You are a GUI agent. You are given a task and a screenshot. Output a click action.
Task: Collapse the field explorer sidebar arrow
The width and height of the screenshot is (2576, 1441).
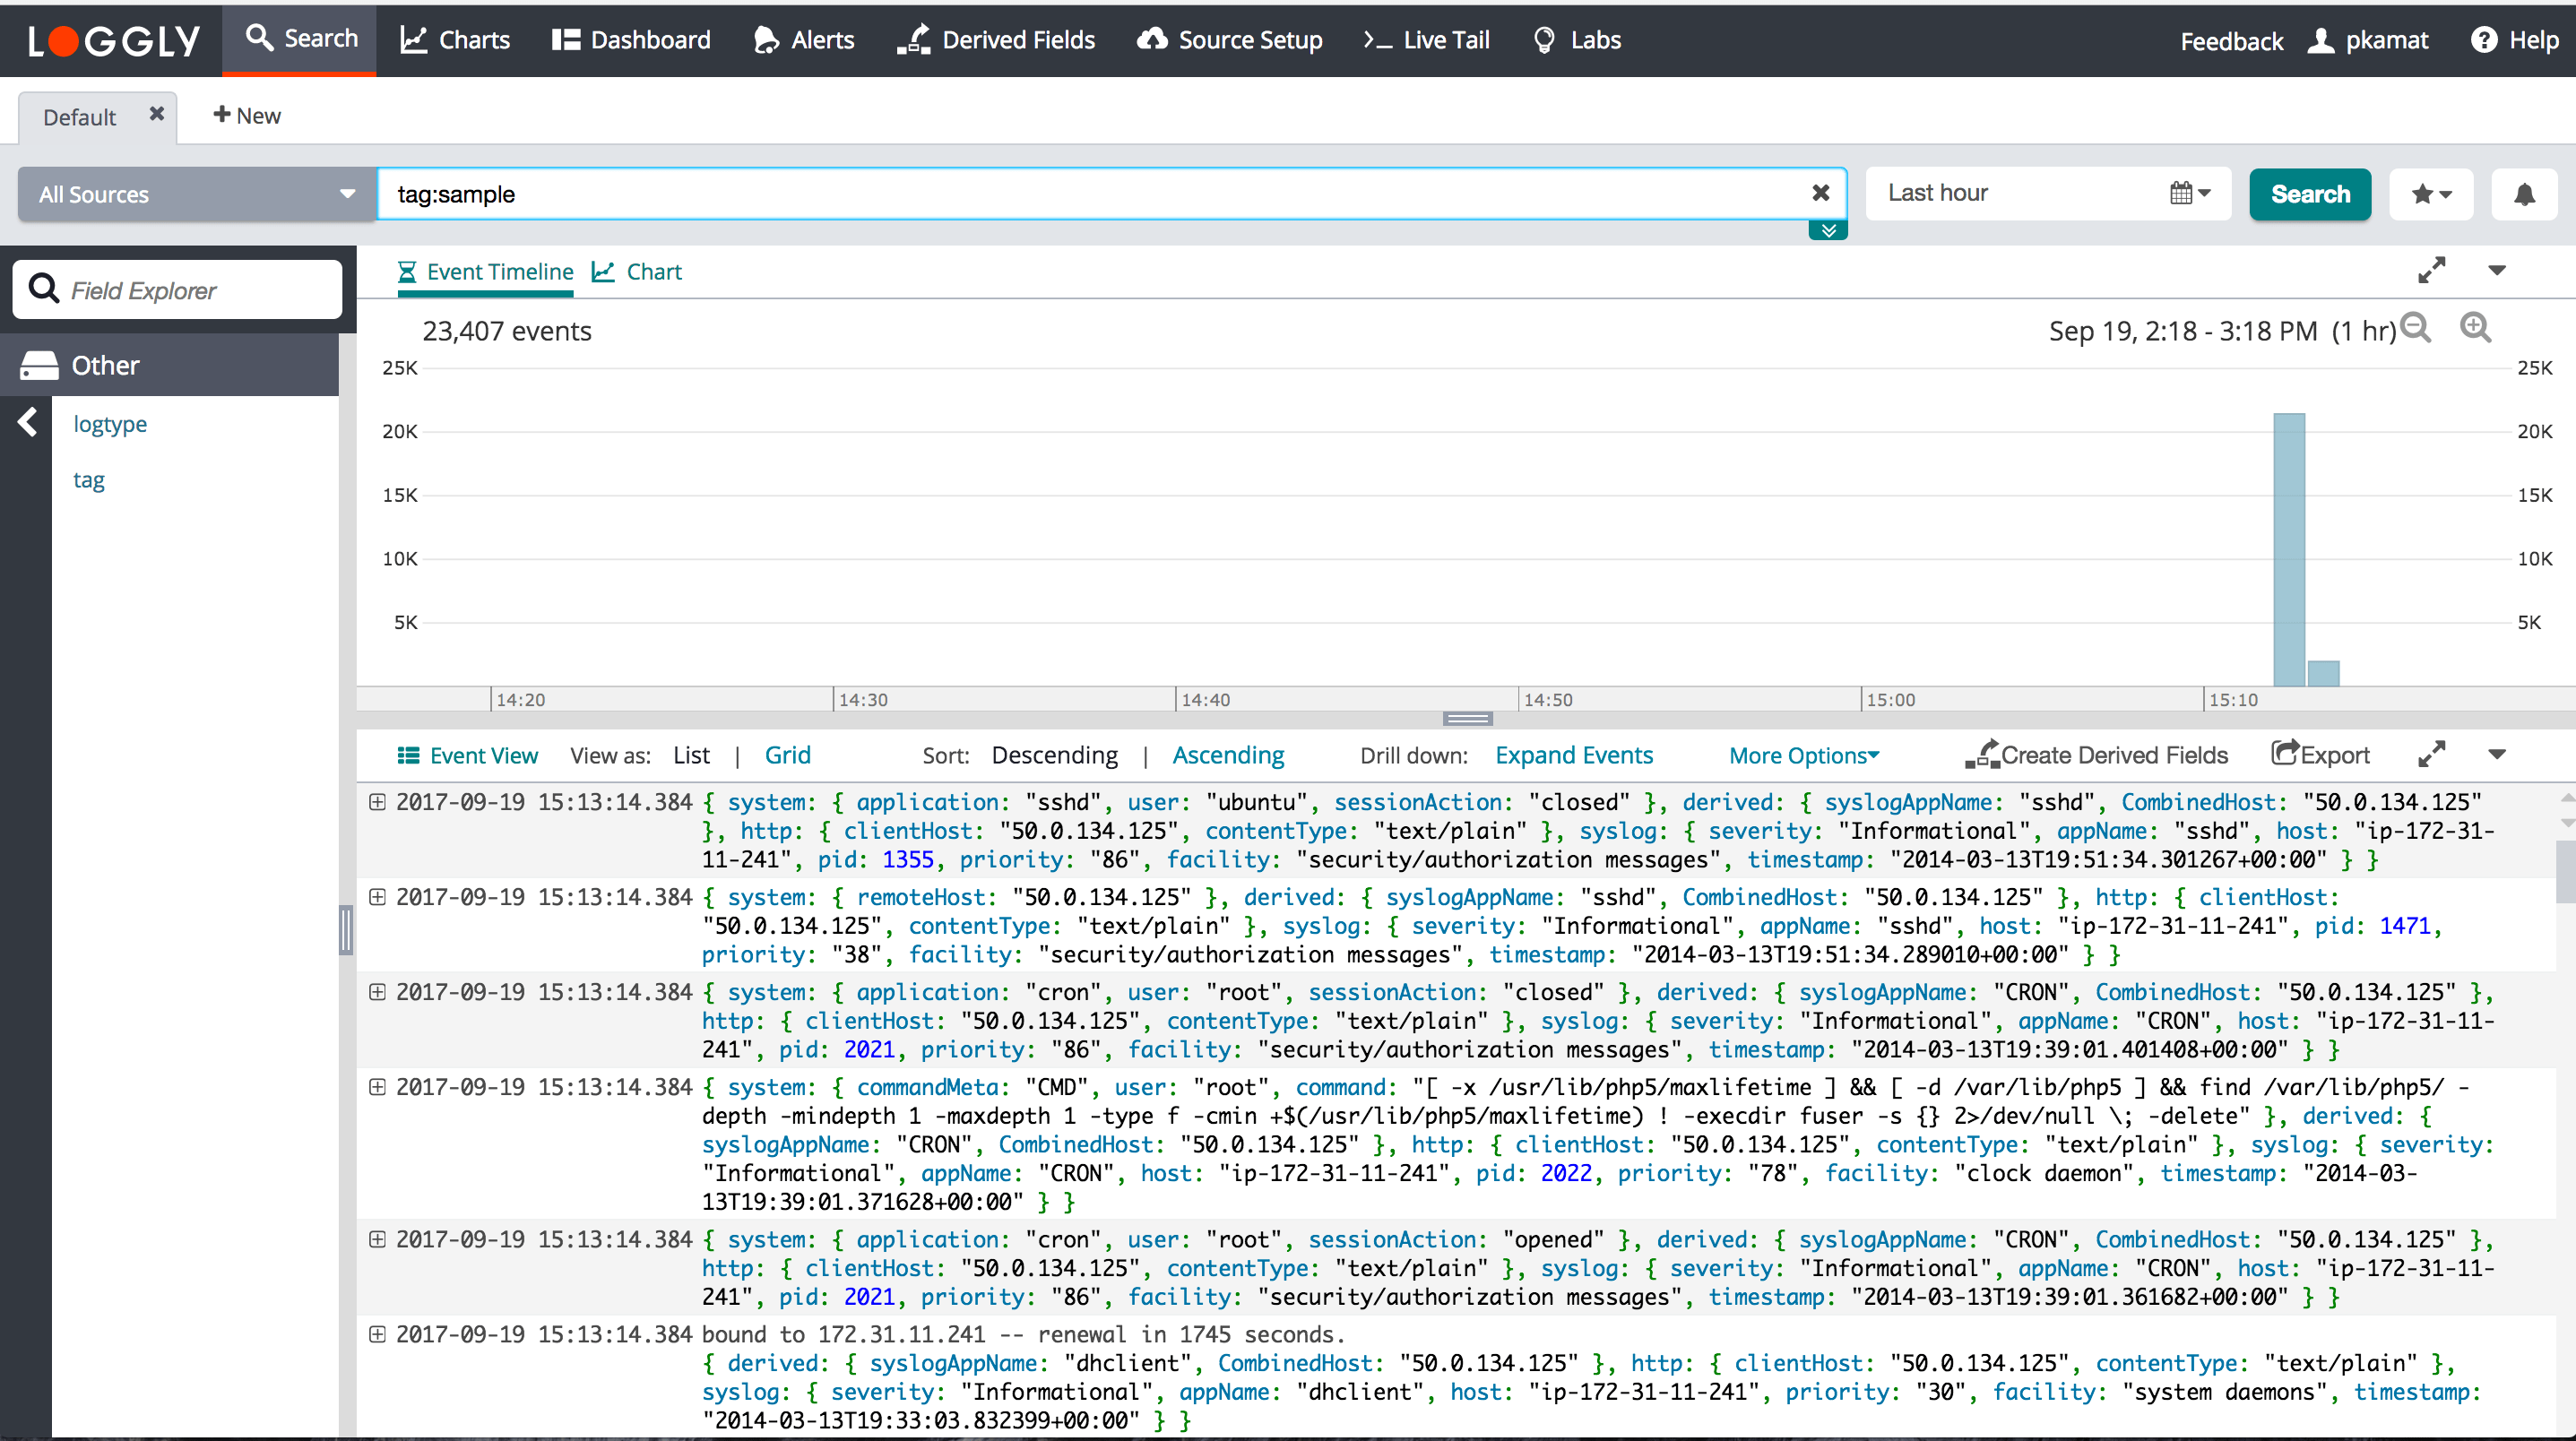tap(28, 423)
